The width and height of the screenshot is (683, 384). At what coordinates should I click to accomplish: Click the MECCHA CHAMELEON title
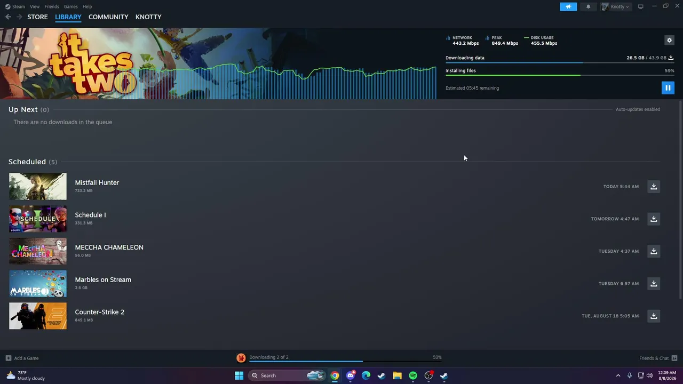point(109,247)
